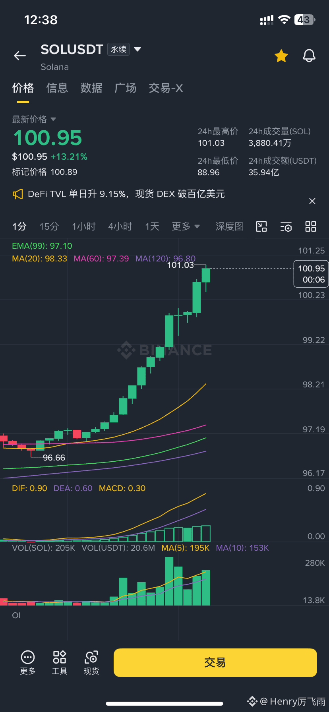Open price alerts with the bell icon
Image resolution: width=329 pixels, height=712 pixels.
pos(309,56)
